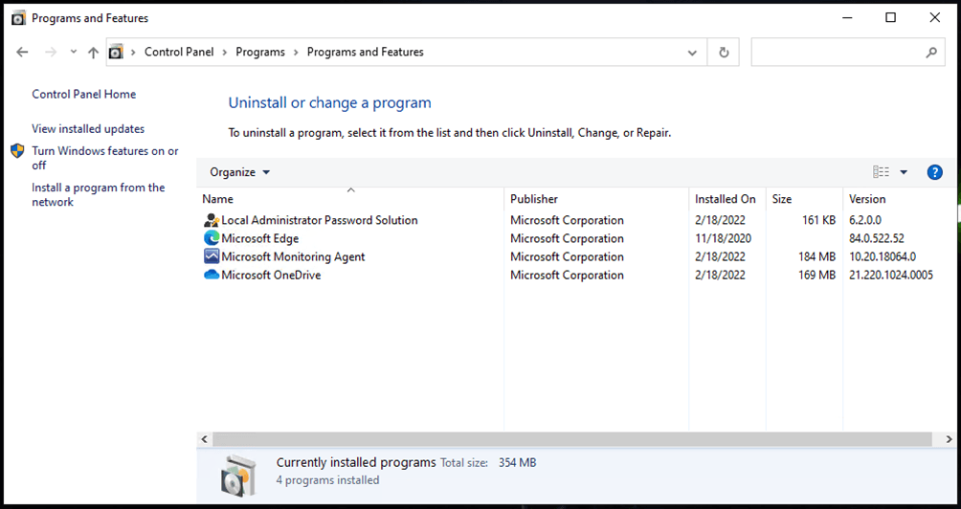Image resolution: width=961 pixels, height=509 pixels.
Task: Open the recent locations chevron
Action: [x=73, y=52]
